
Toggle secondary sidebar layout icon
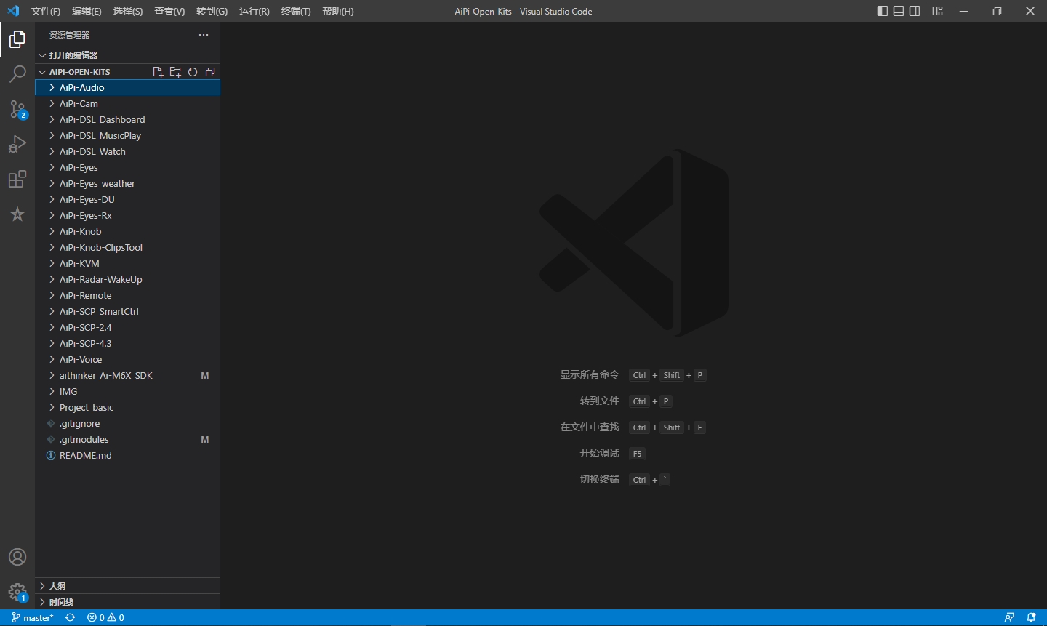915,11
